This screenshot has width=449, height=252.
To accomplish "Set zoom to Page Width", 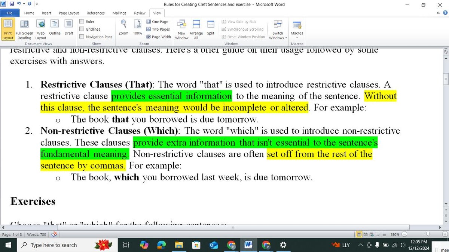I will [x=159, y=37].
